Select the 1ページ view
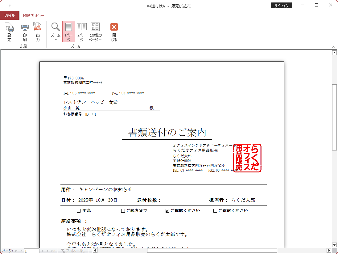 tap(68, 32)
